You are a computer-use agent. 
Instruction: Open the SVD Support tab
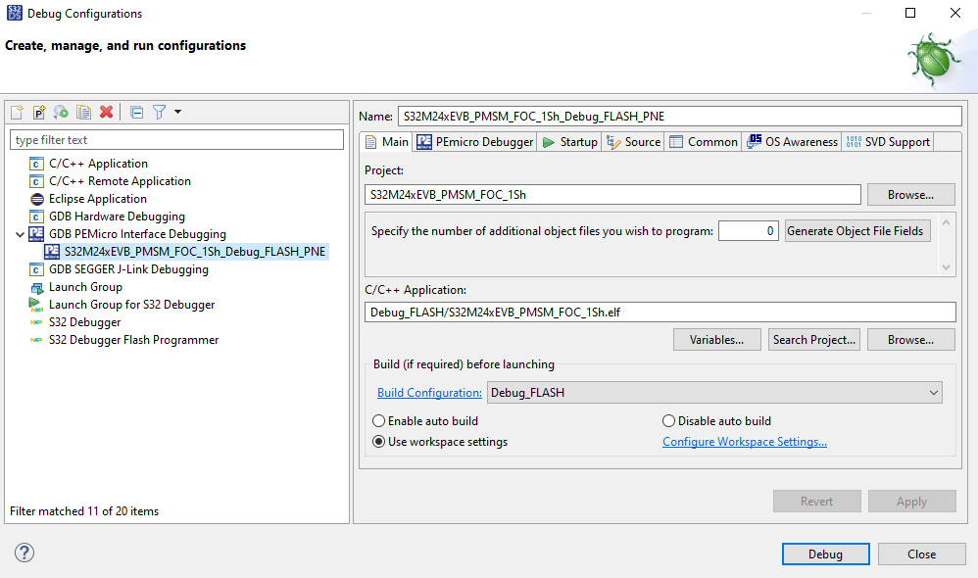coord(887,141)
